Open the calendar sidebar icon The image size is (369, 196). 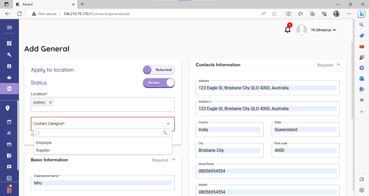[x=9, y=122]
